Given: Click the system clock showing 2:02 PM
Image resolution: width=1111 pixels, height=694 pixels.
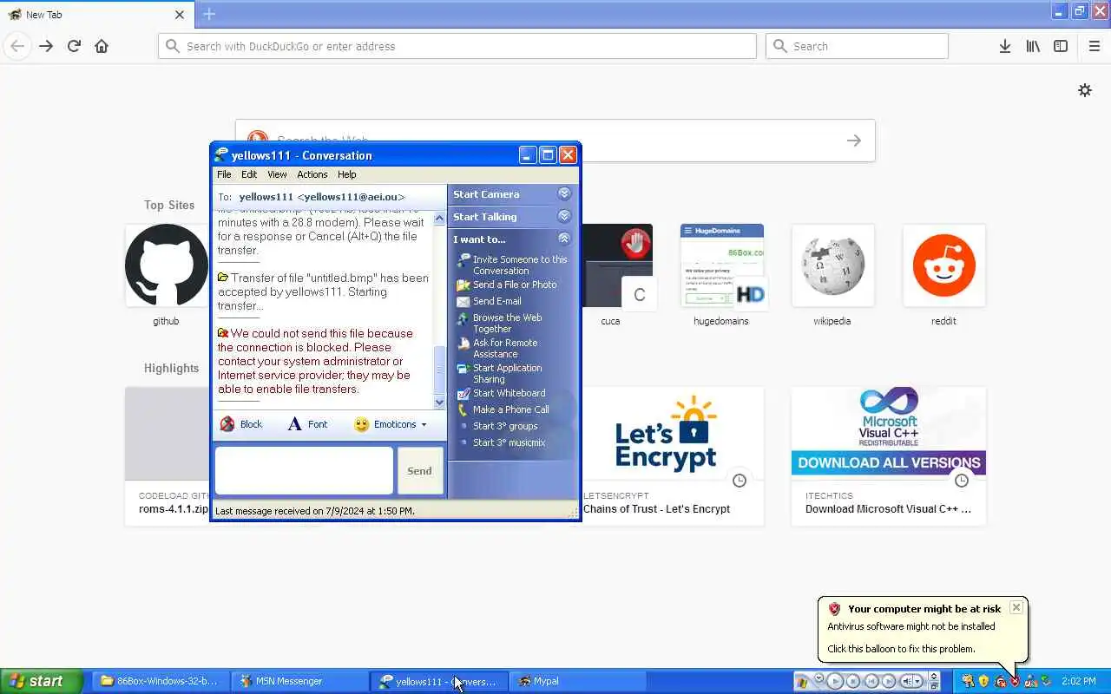Looking at the screenshot, I should tap(1079, 681).
